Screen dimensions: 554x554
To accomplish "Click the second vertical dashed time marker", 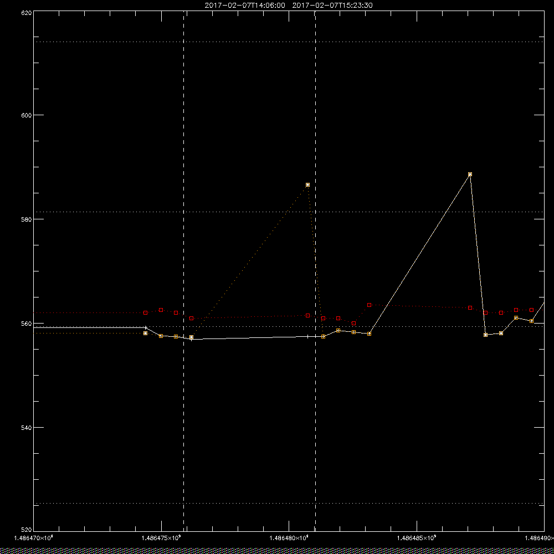I will pos(315,271).
